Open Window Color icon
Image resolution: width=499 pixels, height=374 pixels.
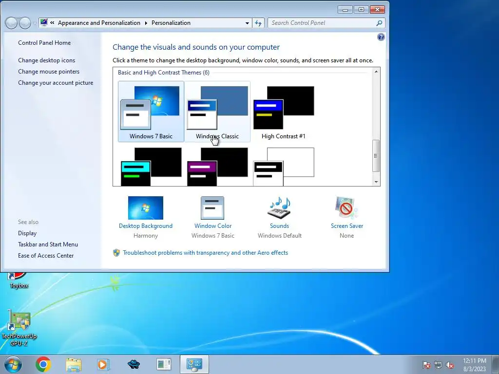click(212, 207)
